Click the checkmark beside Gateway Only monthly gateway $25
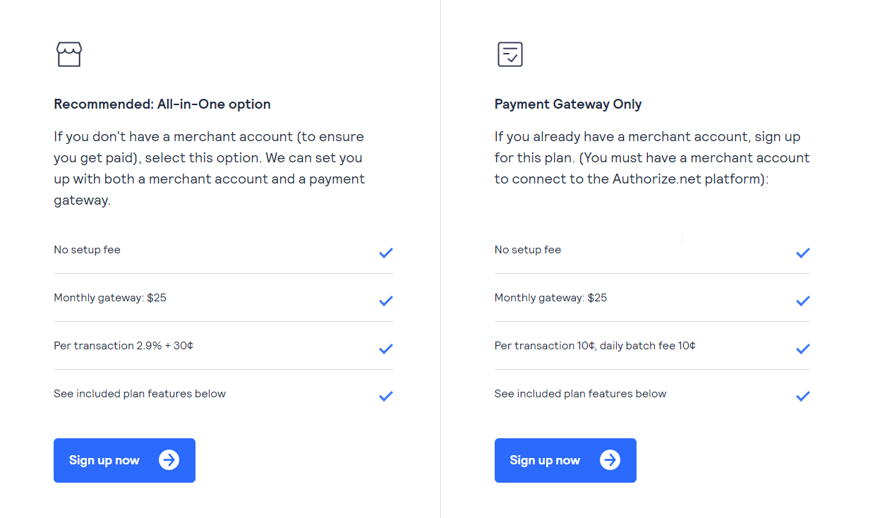Image resolution: width=880 pixels, height=518 pixels. coord(802,301)
